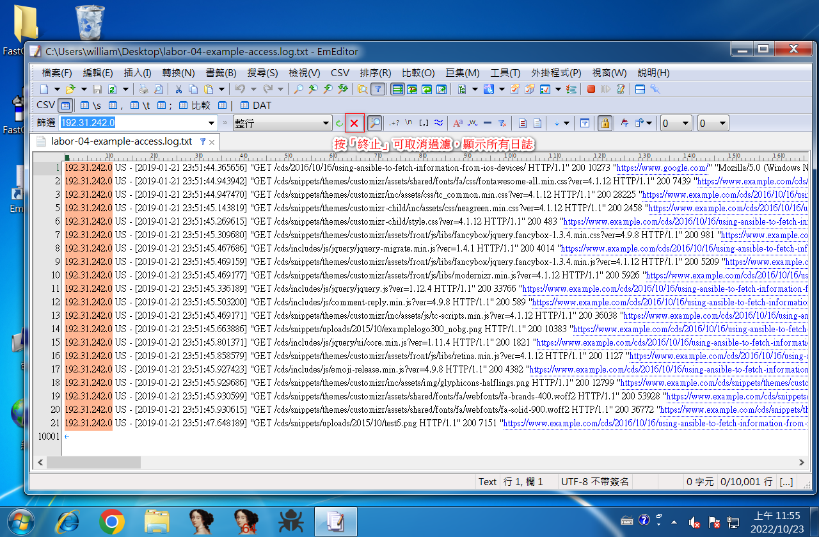
Task: Toggle the no-wrap green lines button
Action: pyautogui.click(x=397, y=90)
